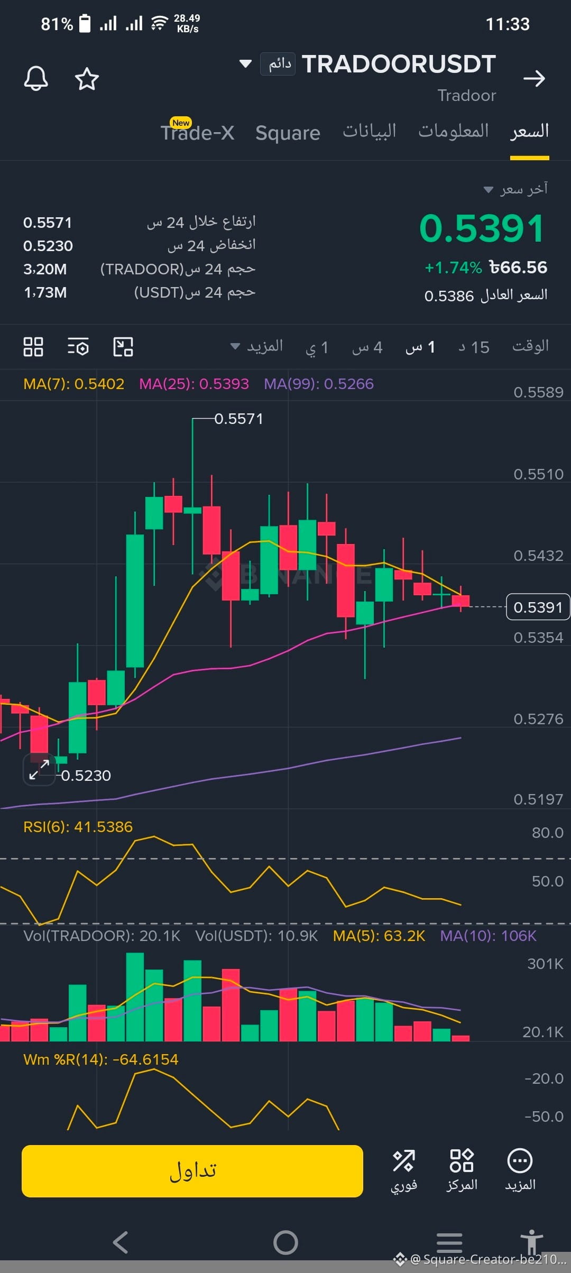Open the المركز hub icon

tap(462, 1170)
